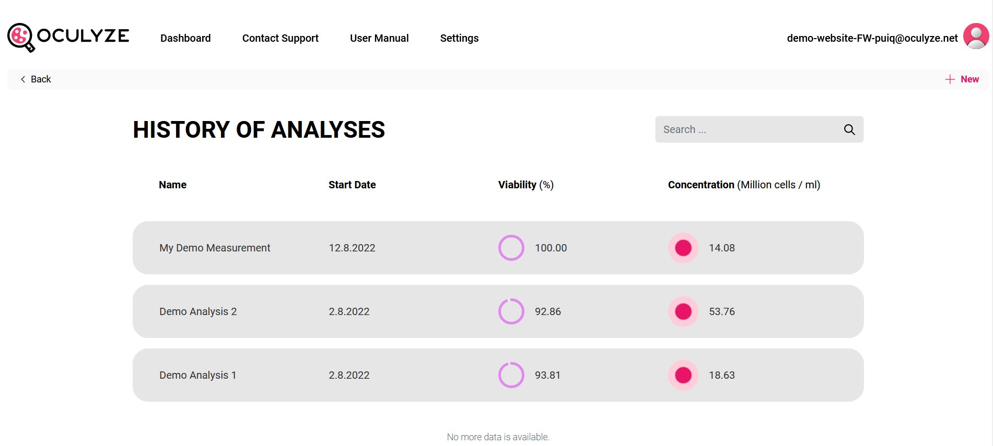993x446 pixels.
Task: Click the 'No more data is available.' message
Action: [x=498, y=437]
